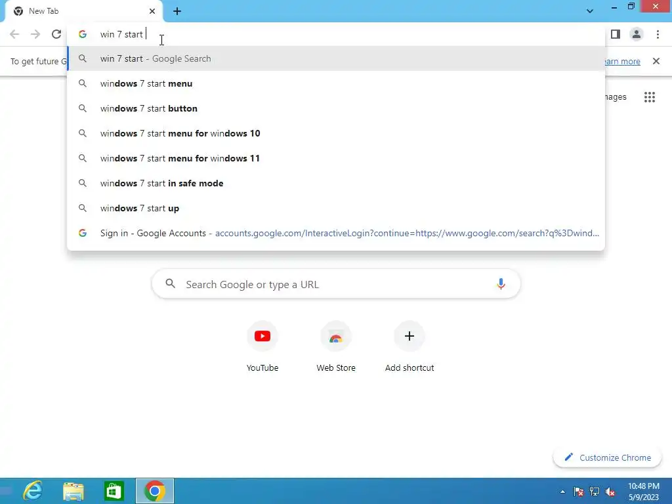Open the Web Store shortcut

[x=336, y=346]
